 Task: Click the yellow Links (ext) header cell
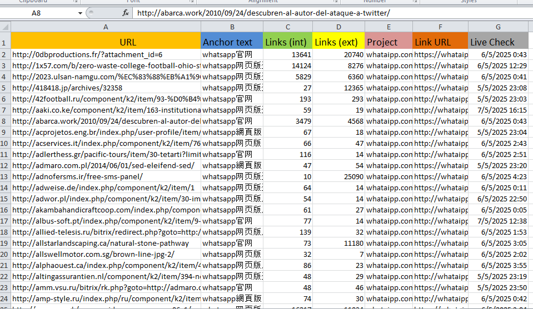coord(338,40)
